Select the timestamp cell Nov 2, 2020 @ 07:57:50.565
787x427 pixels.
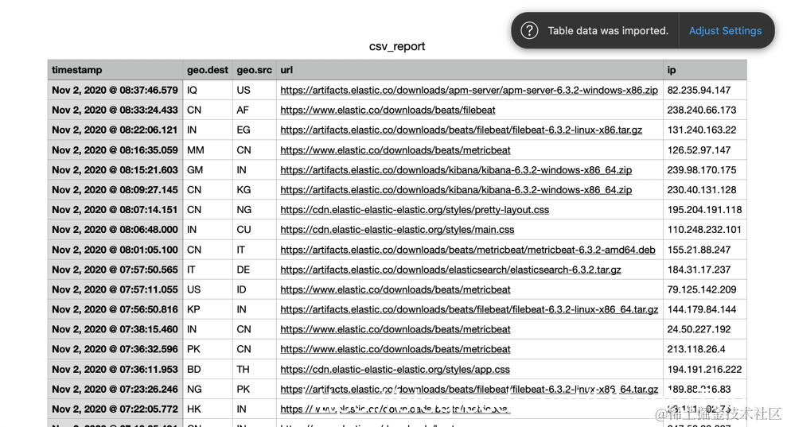(115, 270)
